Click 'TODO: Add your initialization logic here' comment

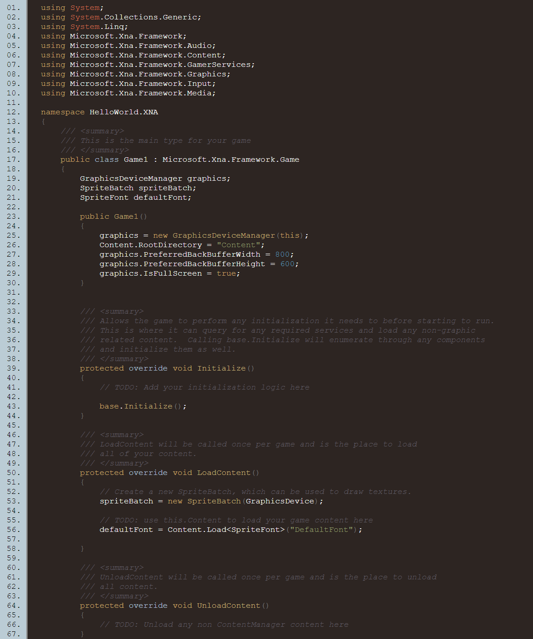pyautogui.click(x=205, y=387)
